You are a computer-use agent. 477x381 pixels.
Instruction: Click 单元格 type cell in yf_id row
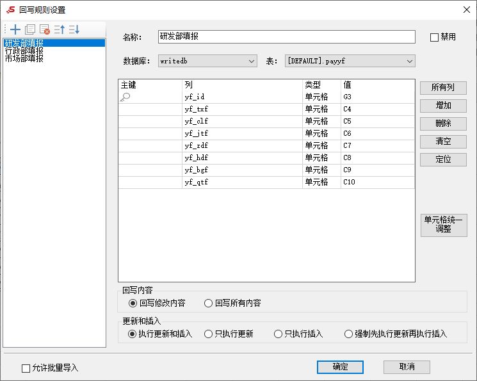click(x=321, y=97)
